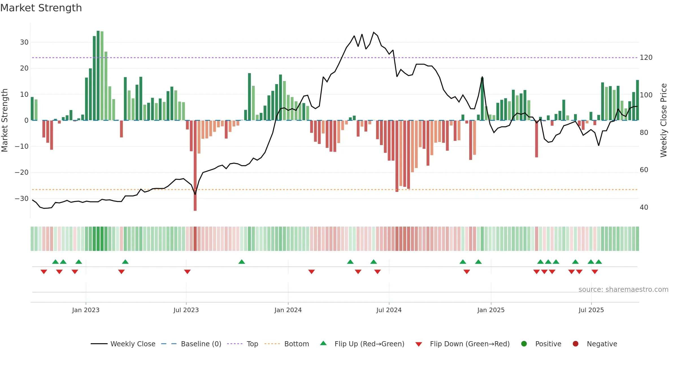Toggle the Weekly Close legend entry
The height and width of the screenshot is (381, 678).
(123, 344)
